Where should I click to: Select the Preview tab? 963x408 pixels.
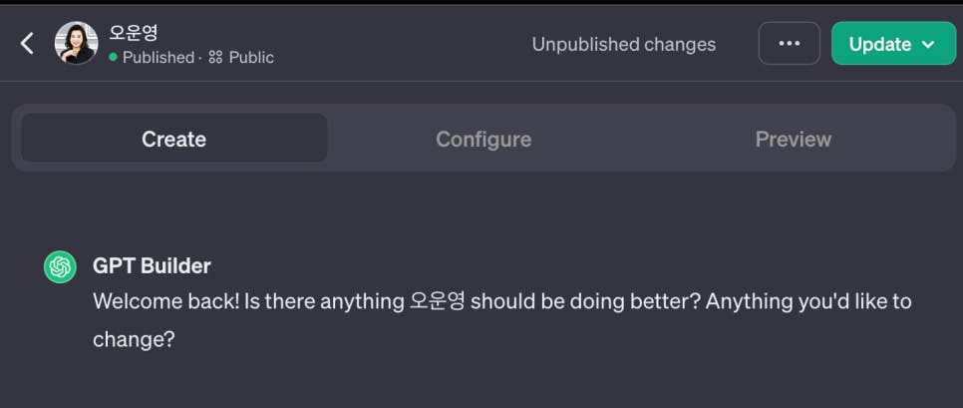pos(793,139)
